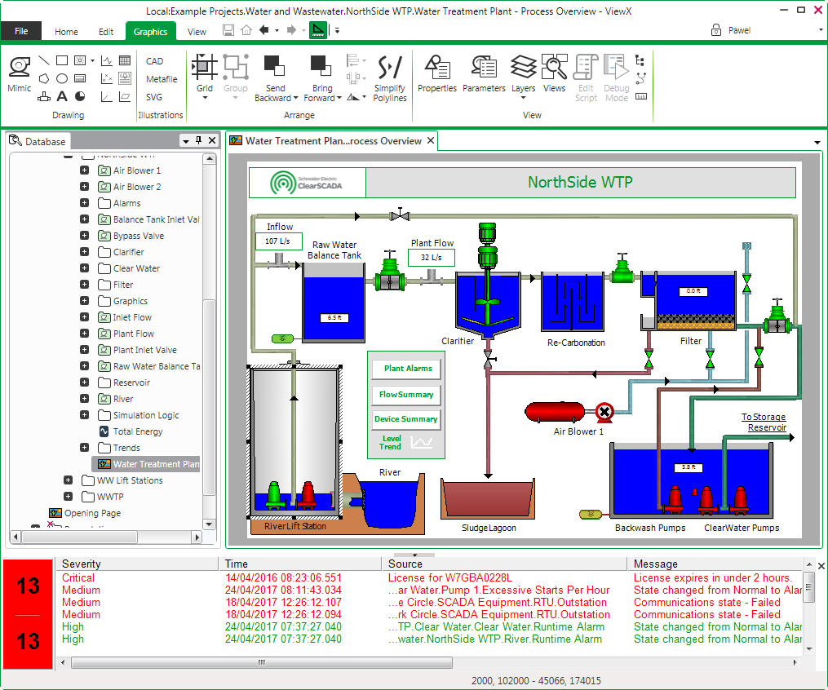828x690 pixels.
Task: Select the Ellipse drawing tool
Action: click(x=62, y=77)
